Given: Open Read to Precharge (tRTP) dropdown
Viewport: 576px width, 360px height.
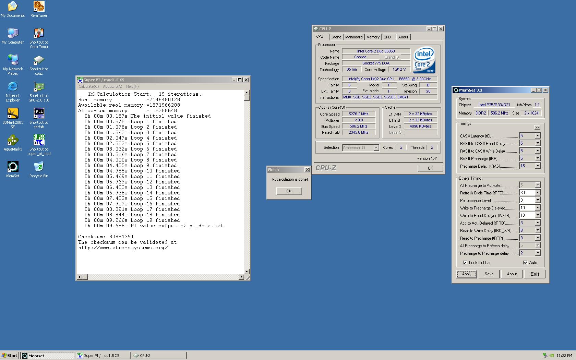Looking at the screenshot, I should [538, 238].
